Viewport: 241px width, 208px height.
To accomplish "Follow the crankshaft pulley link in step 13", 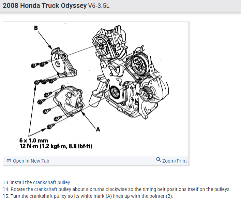I will click(x=52, y=182).
